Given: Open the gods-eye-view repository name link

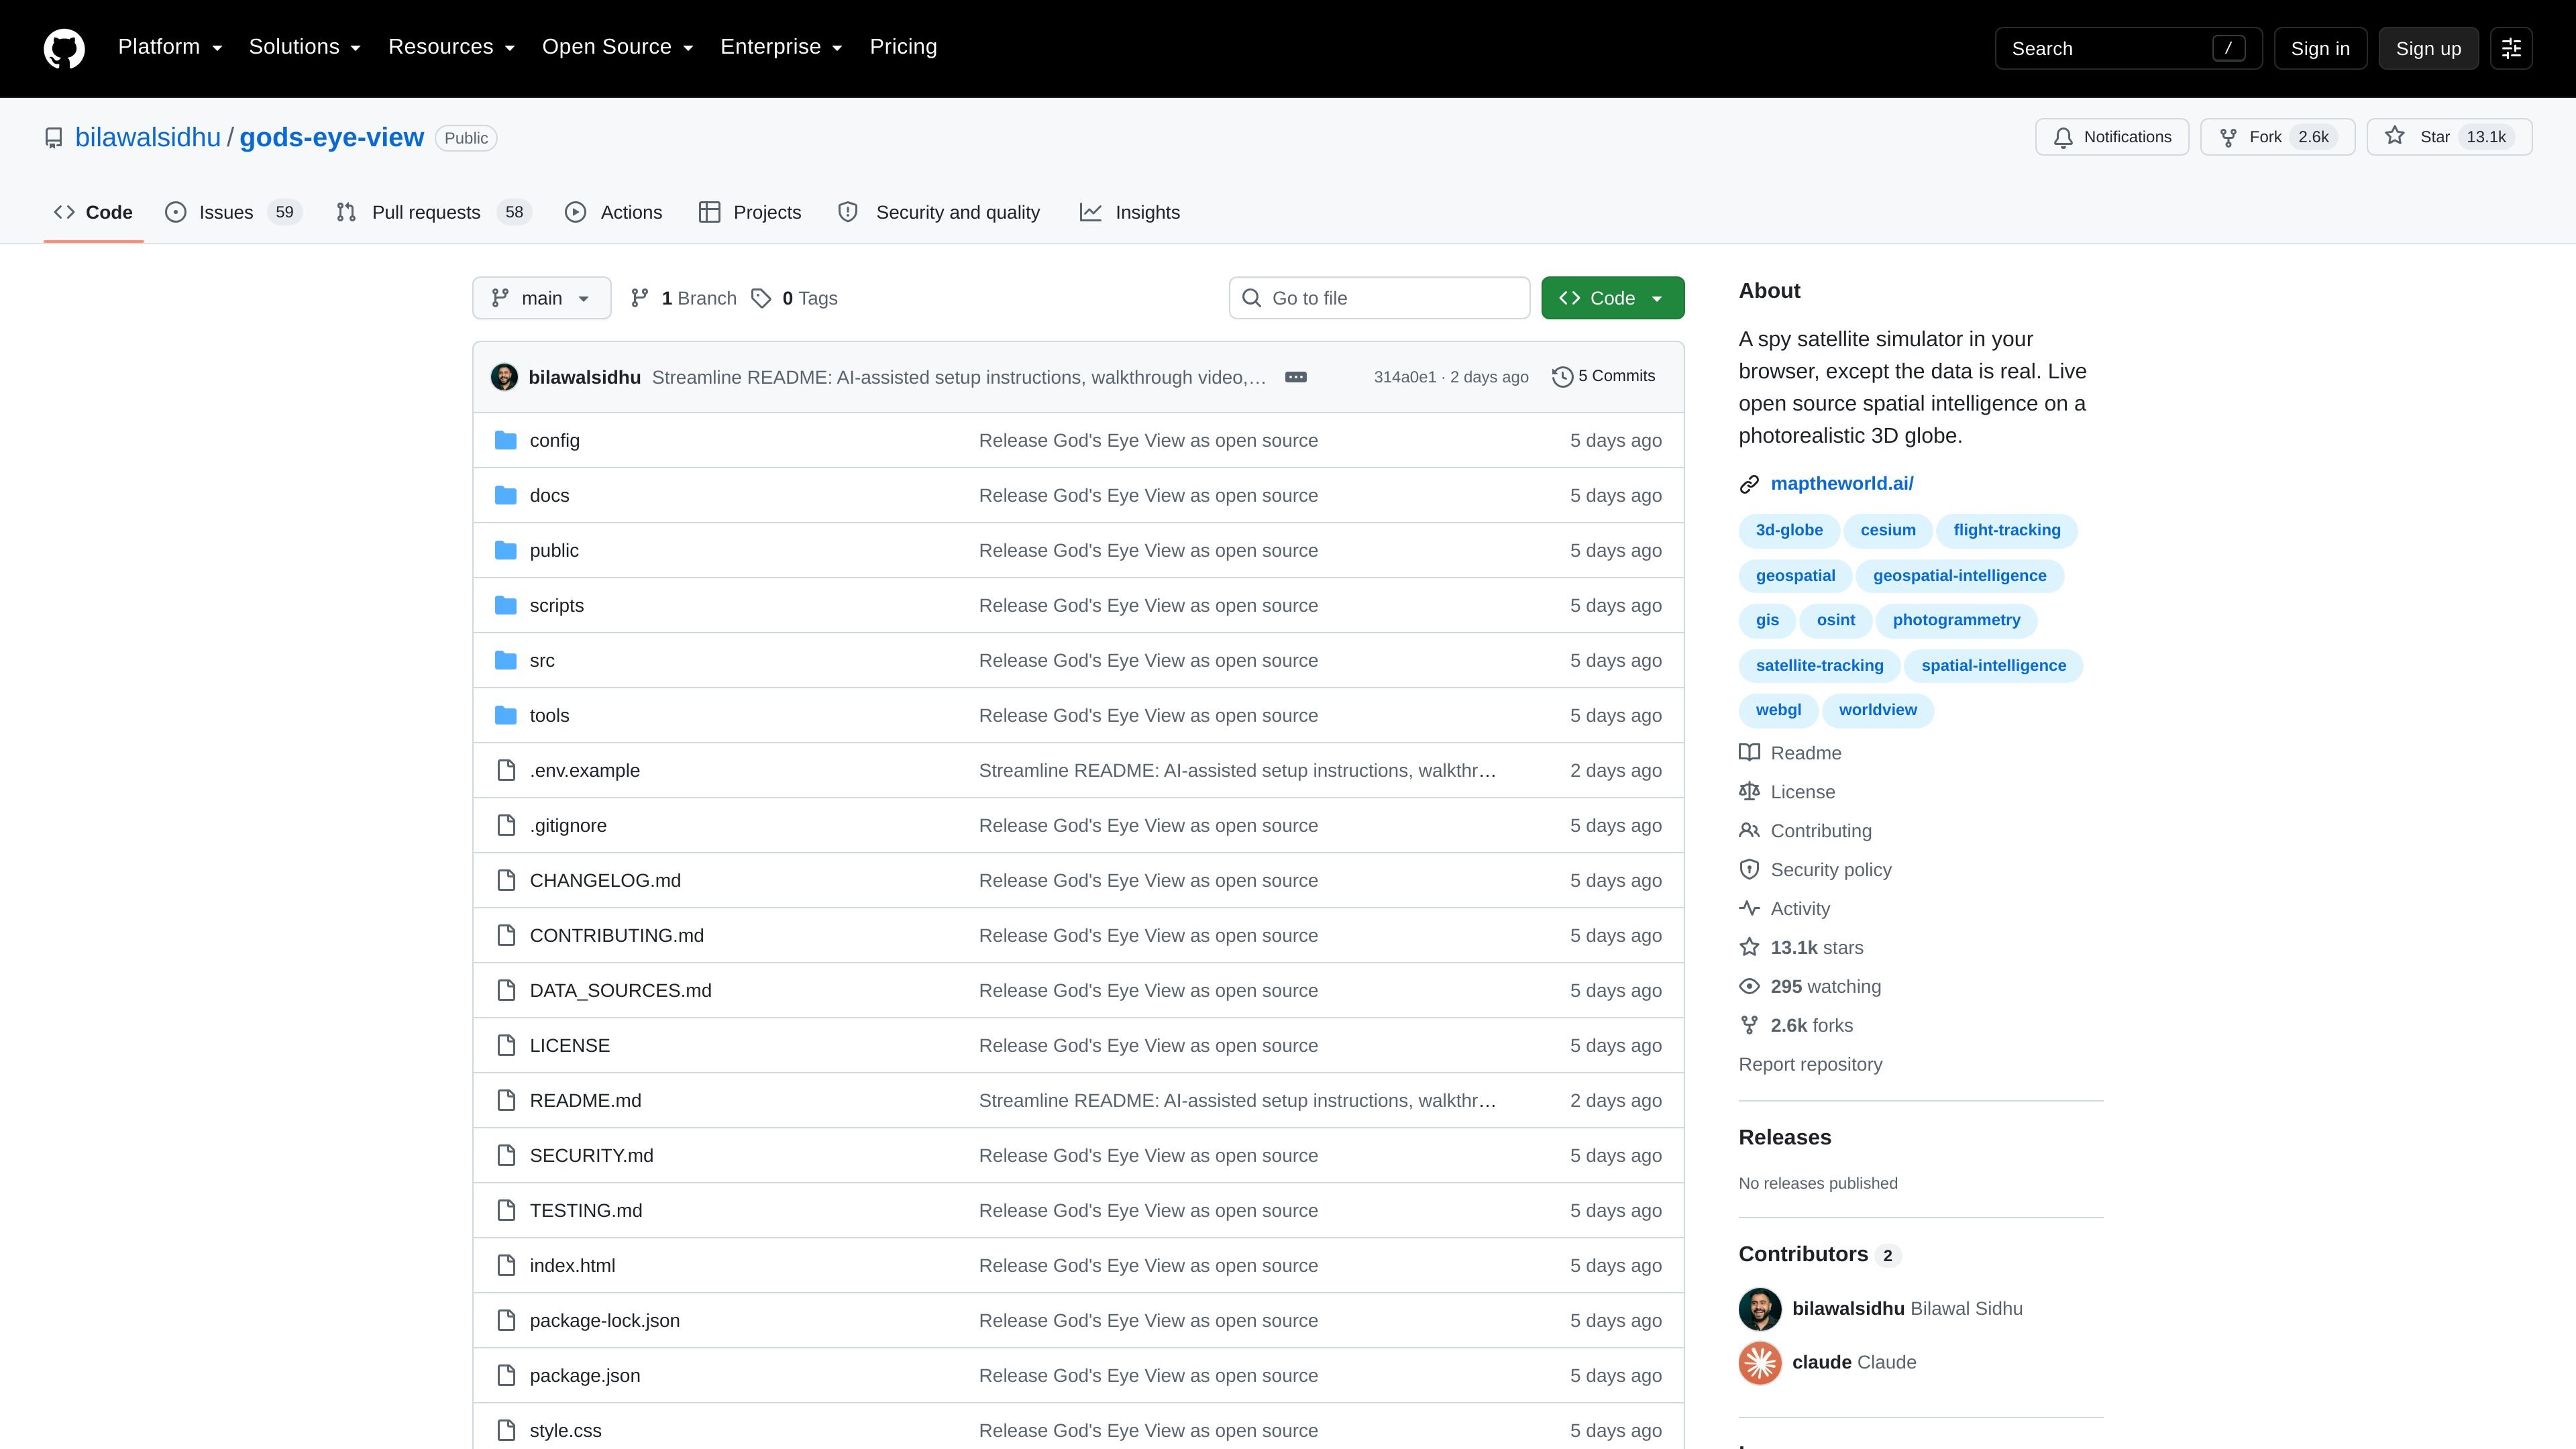Looking at the screenshot, I should coord(332,138).
